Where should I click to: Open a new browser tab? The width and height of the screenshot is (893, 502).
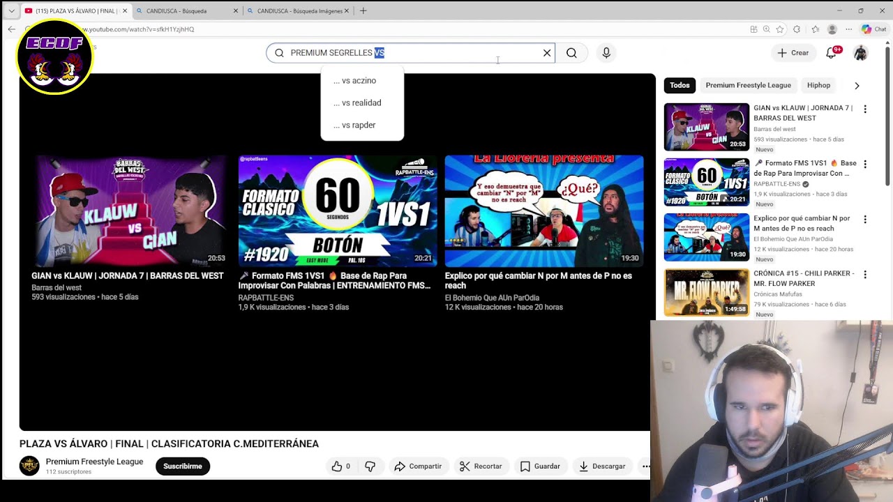point(363,10)
